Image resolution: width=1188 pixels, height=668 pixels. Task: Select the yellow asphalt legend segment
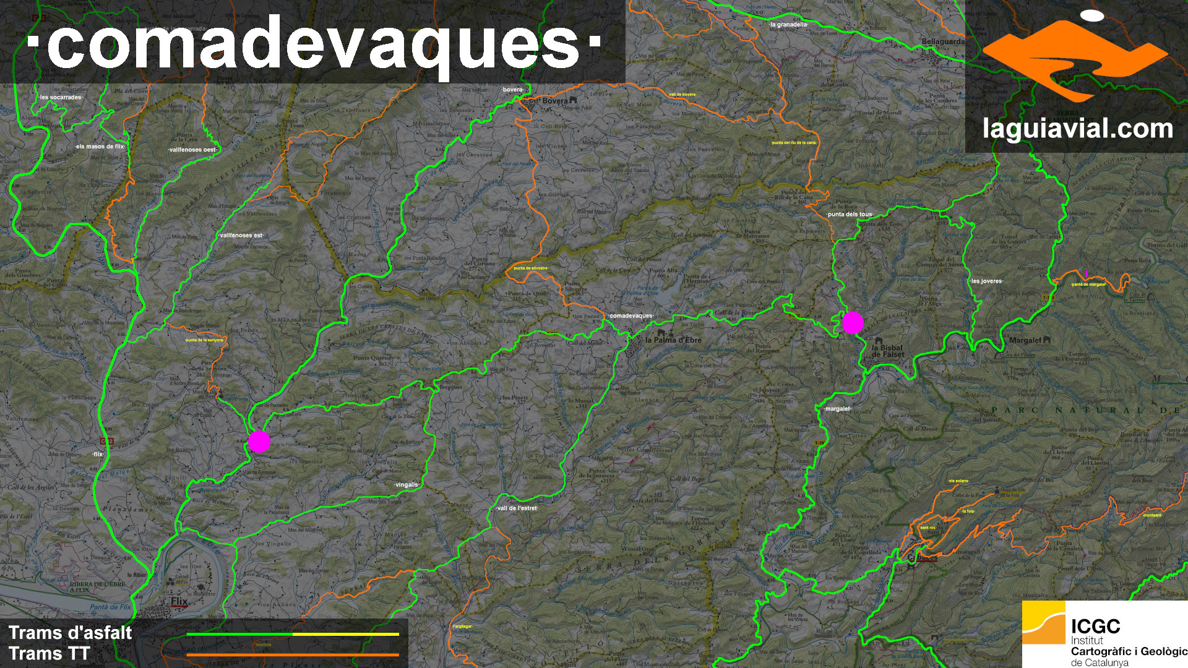(x=345, y=634)
